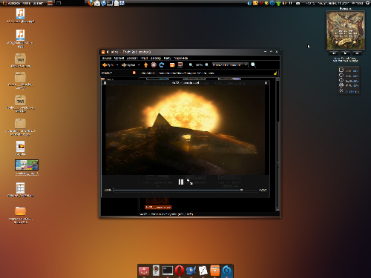371x278 pixels.
Task: Clear the location bar with broom icon
Action: coord(275,73)
